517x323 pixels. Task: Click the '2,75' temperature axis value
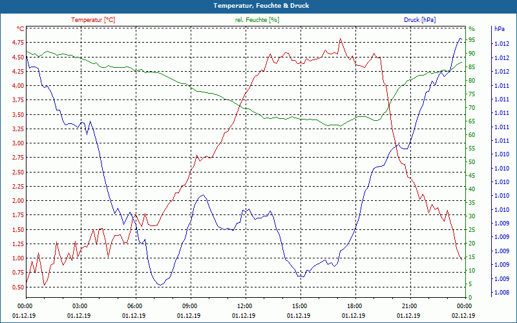click(19, 158)
